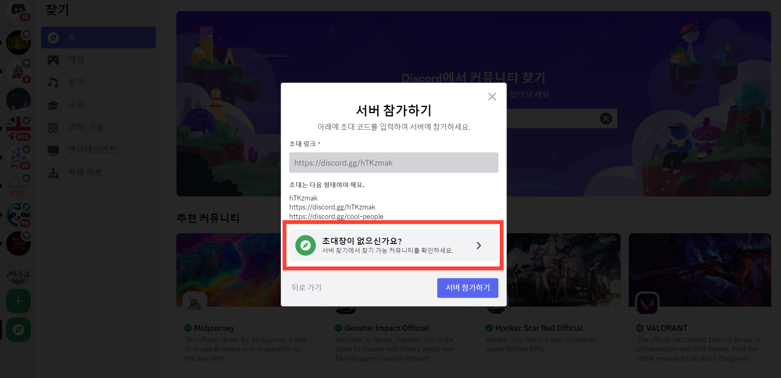Click the 서버 참가하기 dialog heading
The width and height of the screenshot is (781, 378).
click(394, 110)
